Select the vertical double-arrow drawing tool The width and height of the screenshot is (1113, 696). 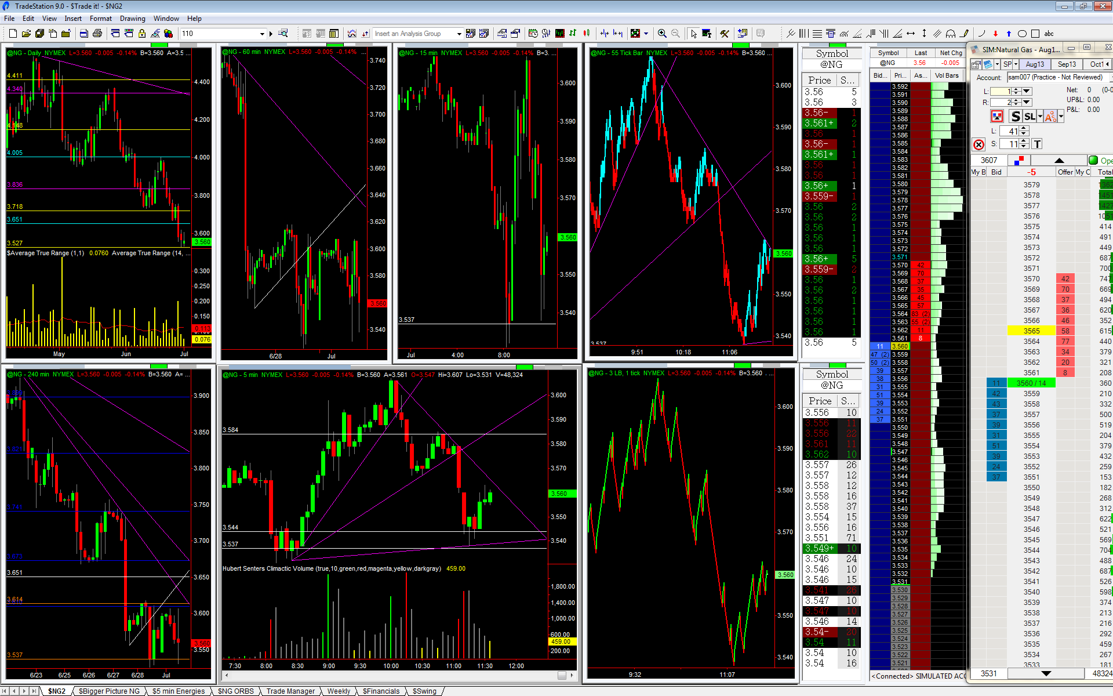pyautogui.click(x=924, y=34)
